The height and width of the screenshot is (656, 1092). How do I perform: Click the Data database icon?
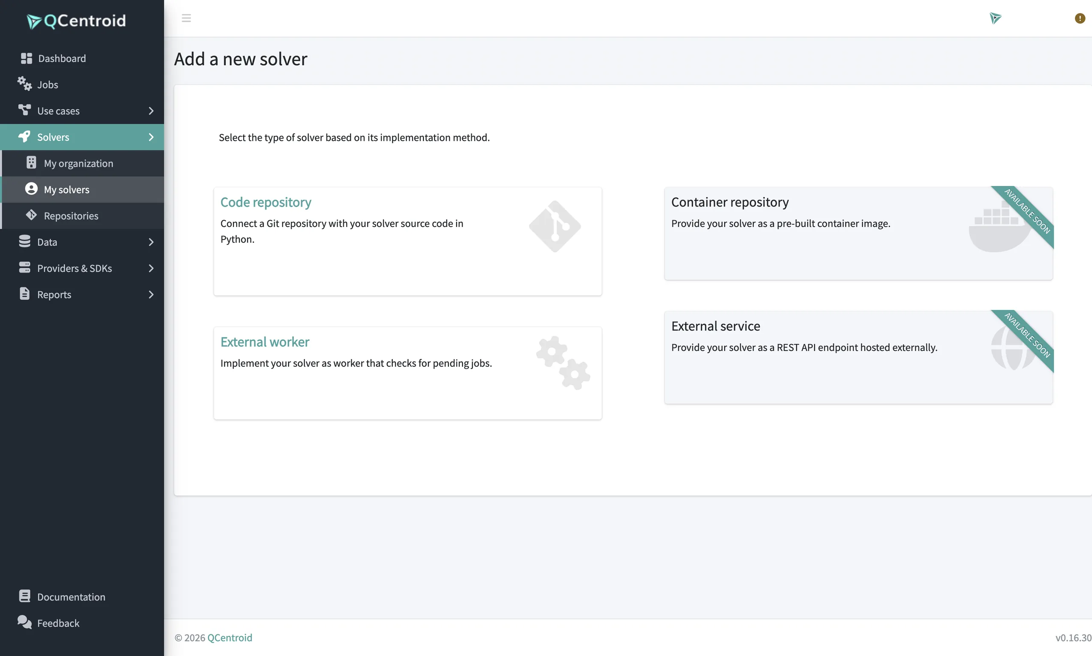[x=25, y=241]
